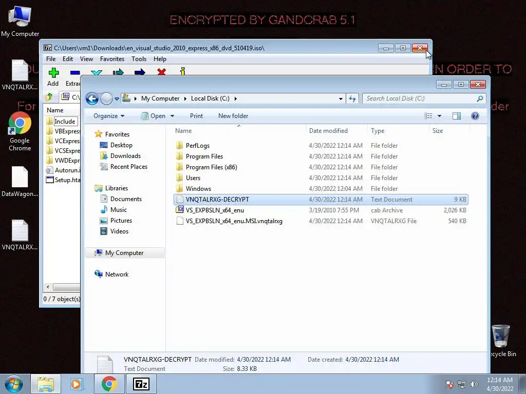Select Downloads in the navigation pane
526x394 pixels.
(120, 156)
